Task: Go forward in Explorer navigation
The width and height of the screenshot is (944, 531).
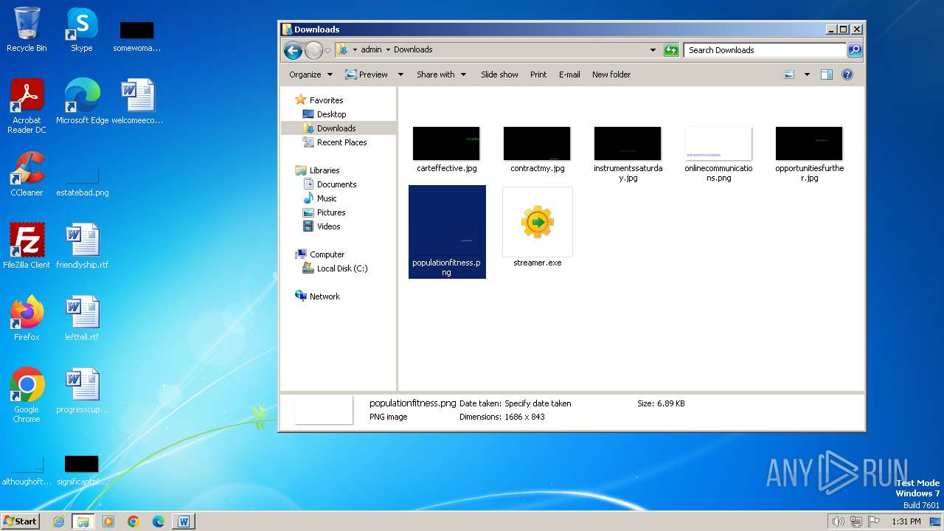Action: tap(313, 50)
